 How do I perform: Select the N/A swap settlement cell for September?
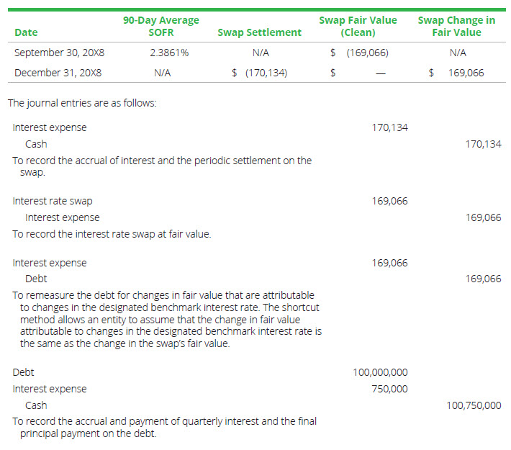click(261, 53)
